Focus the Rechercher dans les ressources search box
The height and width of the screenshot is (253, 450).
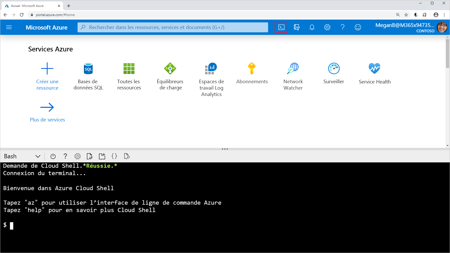click(173, 27)
